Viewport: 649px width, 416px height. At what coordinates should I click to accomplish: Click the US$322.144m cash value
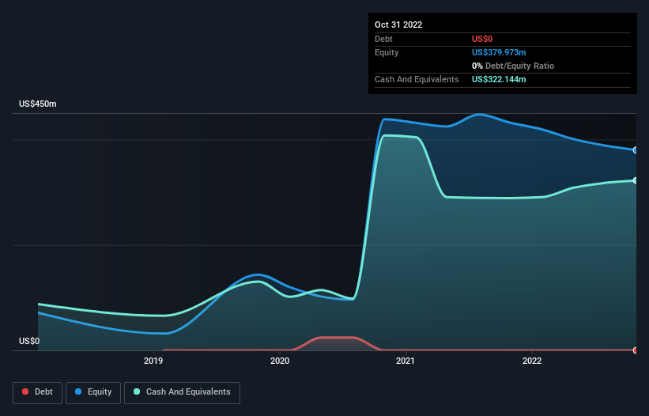click(x=499, y=79)
